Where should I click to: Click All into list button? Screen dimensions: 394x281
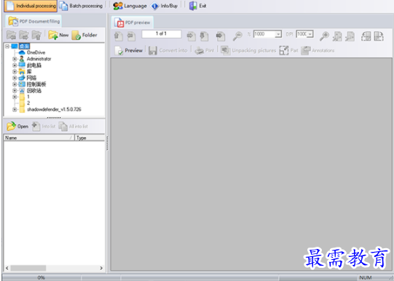click(x=74, y=127)
